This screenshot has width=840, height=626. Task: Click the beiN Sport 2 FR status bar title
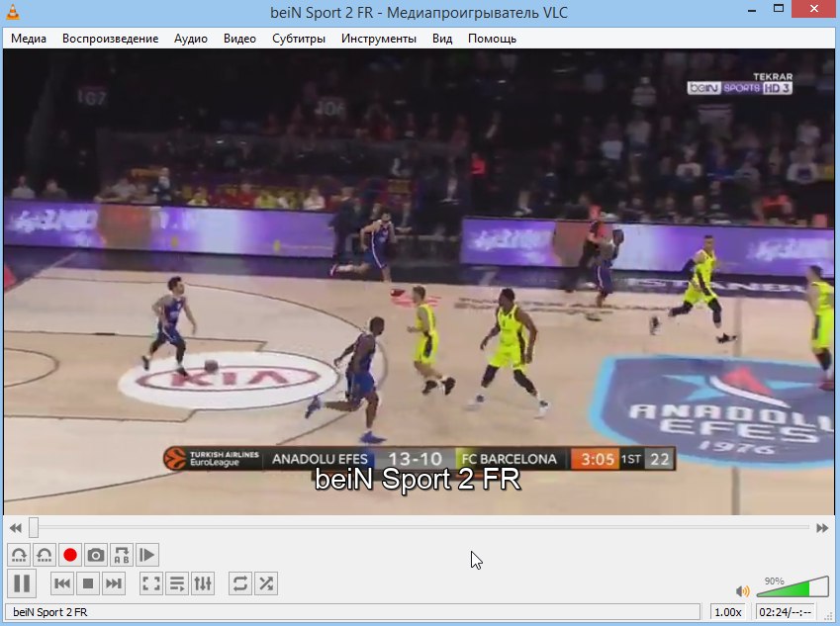[x=49, y=612]
